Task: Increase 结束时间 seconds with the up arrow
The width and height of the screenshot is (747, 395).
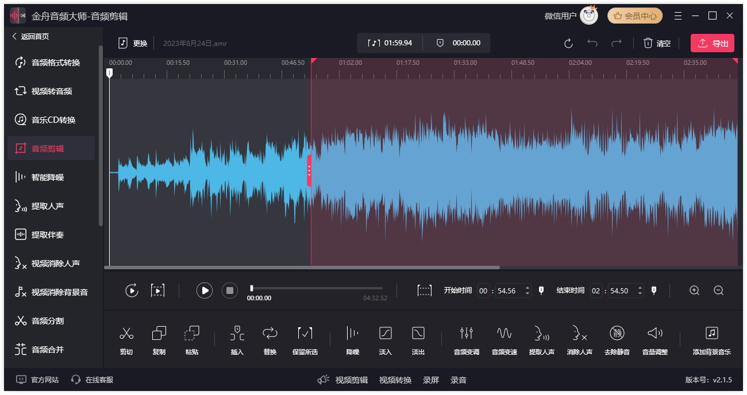Action: pos(640,288)
